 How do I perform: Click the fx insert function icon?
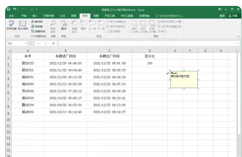tap(53, 44)
